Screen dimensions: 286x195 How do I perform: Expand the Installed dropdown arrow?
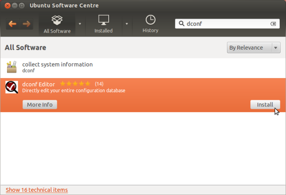127,24
